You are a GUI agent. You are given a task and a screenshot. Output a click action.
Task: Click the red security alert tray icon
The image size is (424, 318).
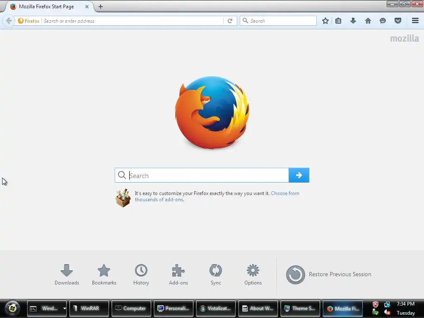coord(376,304)
